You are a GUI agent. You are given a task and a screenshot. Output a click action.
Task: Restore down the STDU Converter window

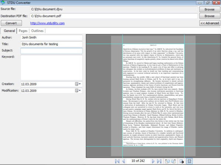click(208, 3)
